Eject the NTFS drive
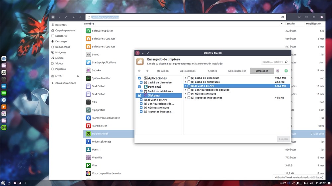 [78, 76]
